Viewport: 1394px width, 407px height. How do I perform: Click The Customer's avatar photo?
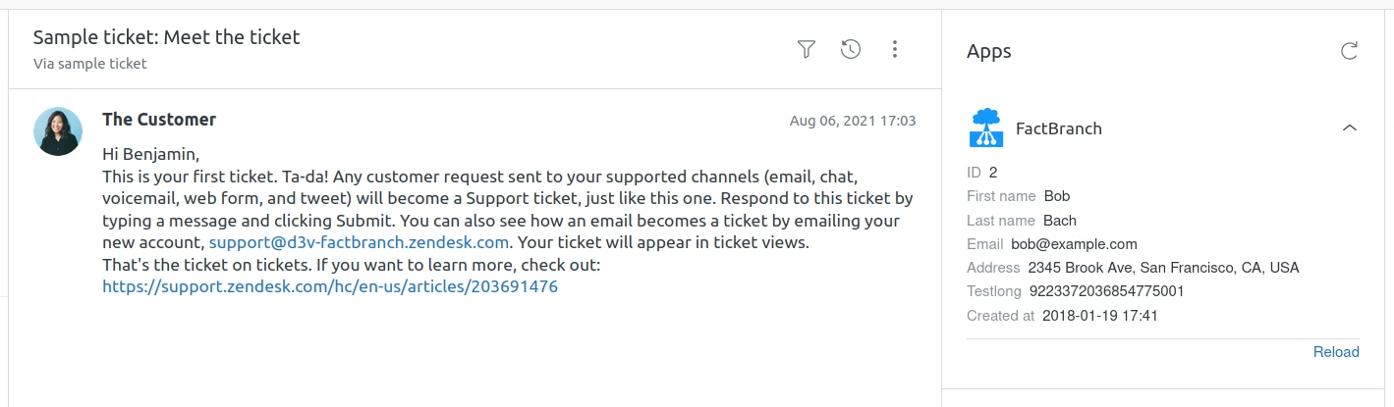pos(58,131)
